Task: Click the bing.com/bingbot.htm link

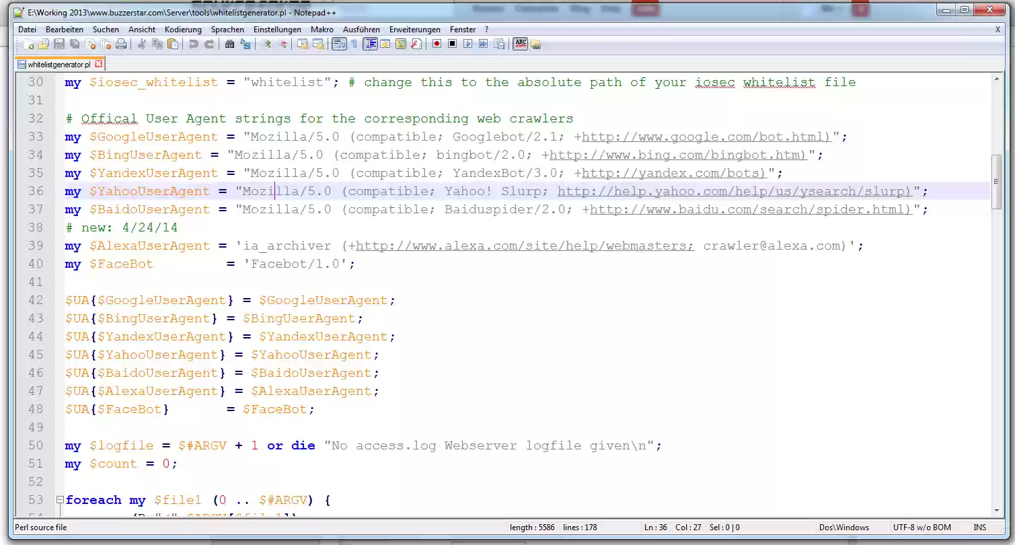Action: pyautogui.click(x=678, y=155)
